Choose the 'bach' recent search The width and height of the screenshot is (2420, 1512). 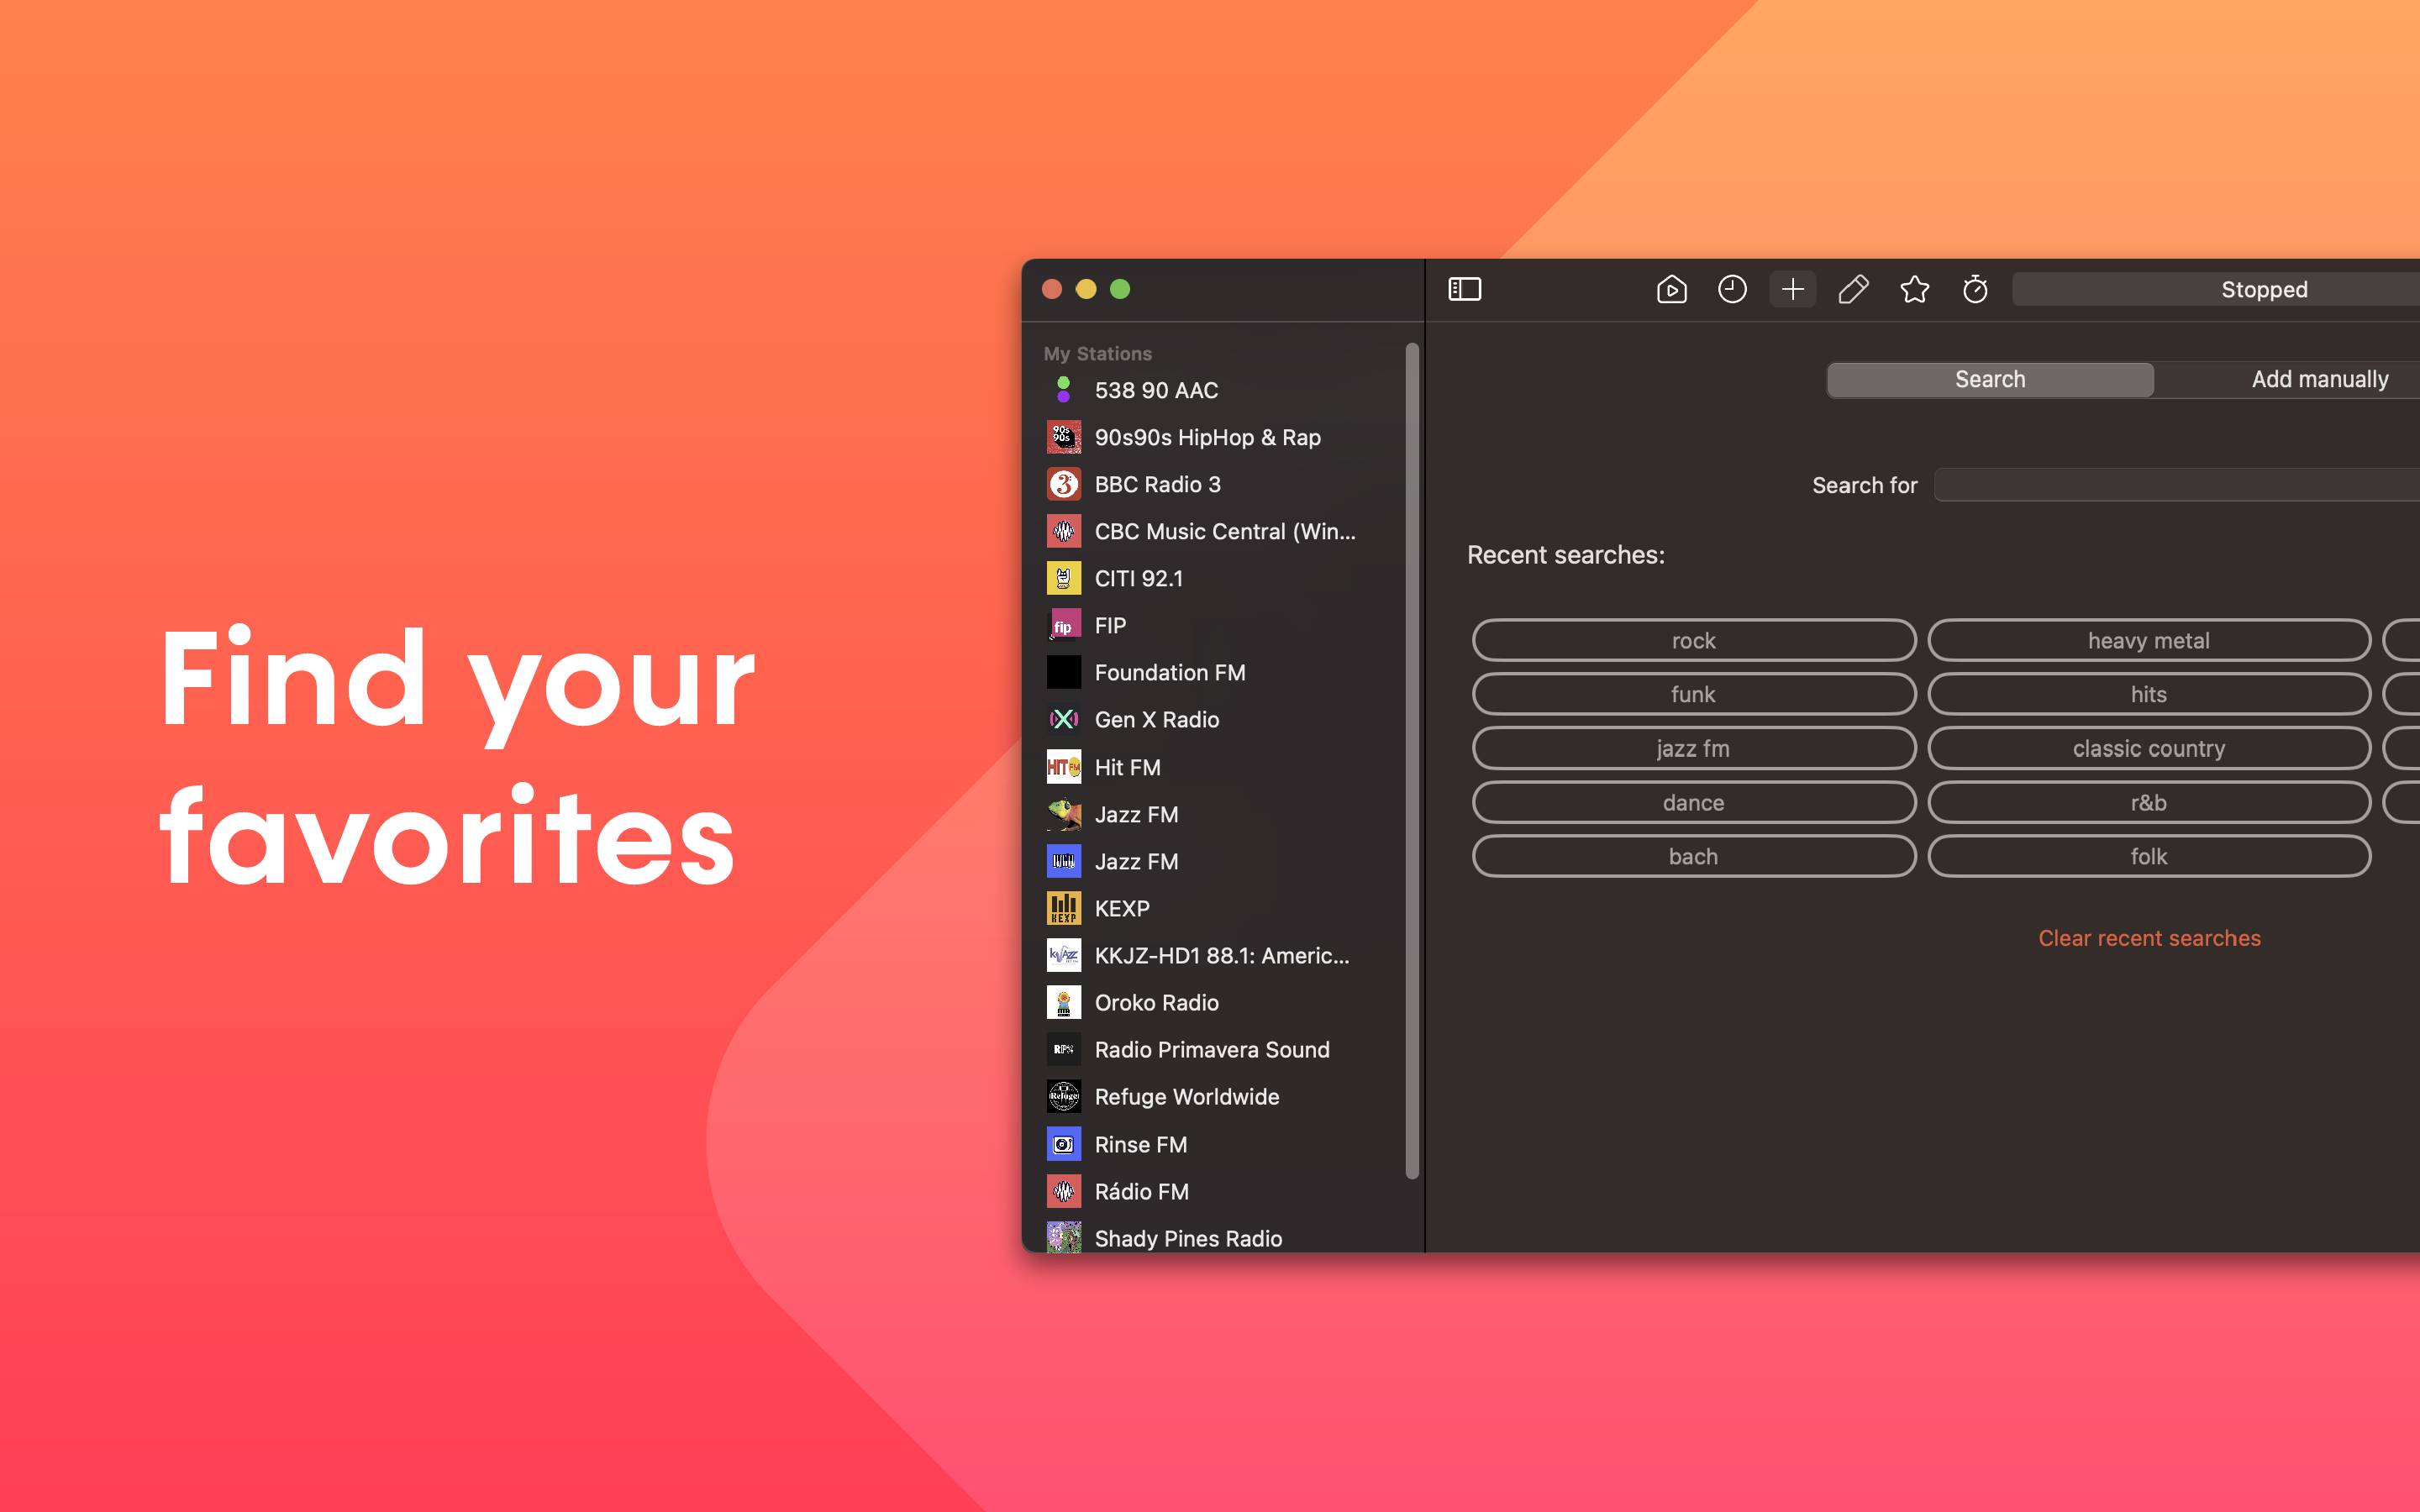[1693, 856]
